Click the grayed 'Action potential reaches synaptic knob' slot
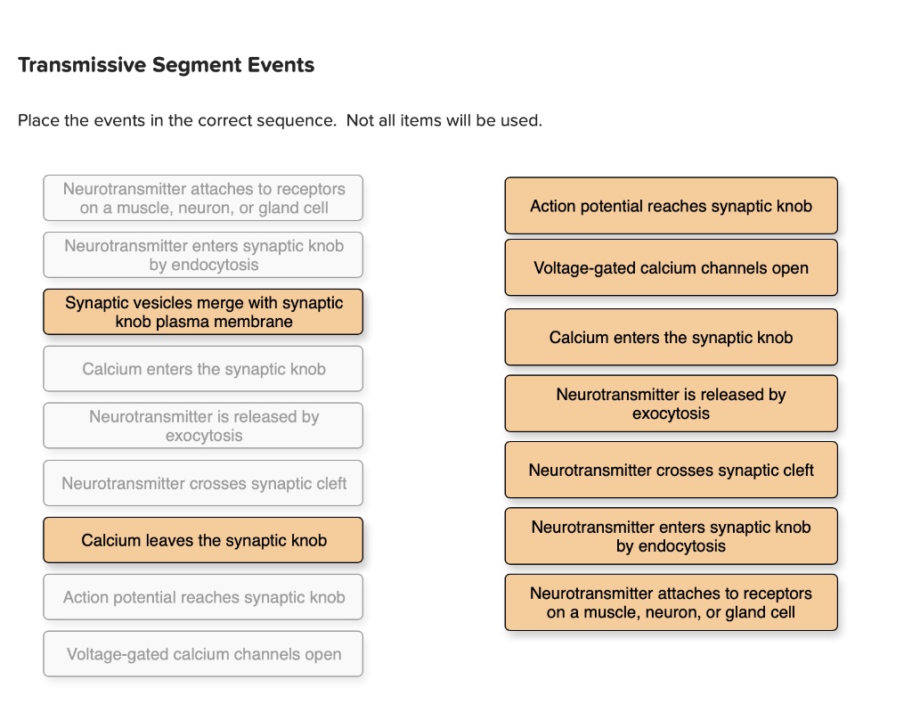This screenshot has height=704, width=912. tap(203, 597)
